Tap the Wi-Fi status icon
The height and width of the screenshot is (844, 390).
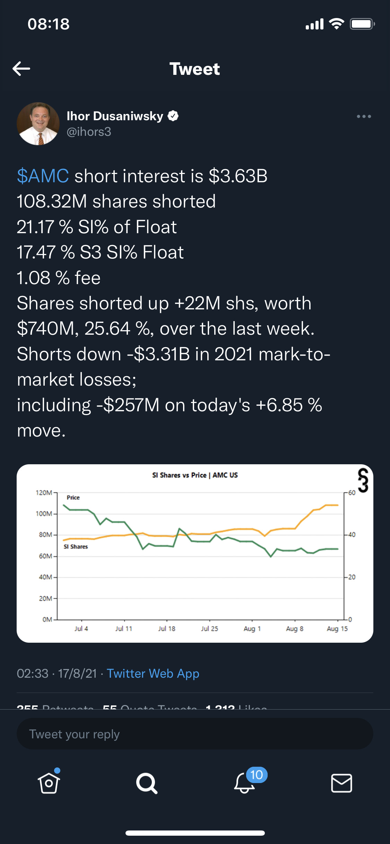point(336,24)
